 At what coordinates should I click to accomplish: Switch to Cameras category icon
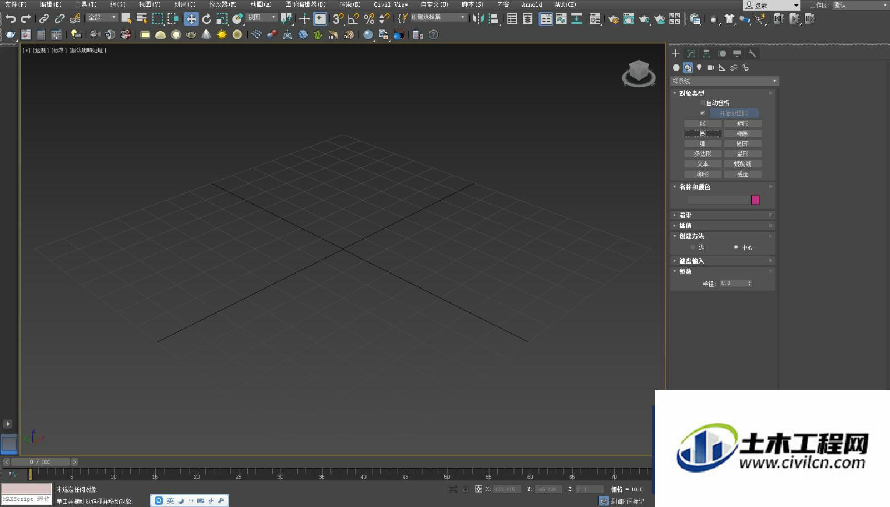[710, 68]
